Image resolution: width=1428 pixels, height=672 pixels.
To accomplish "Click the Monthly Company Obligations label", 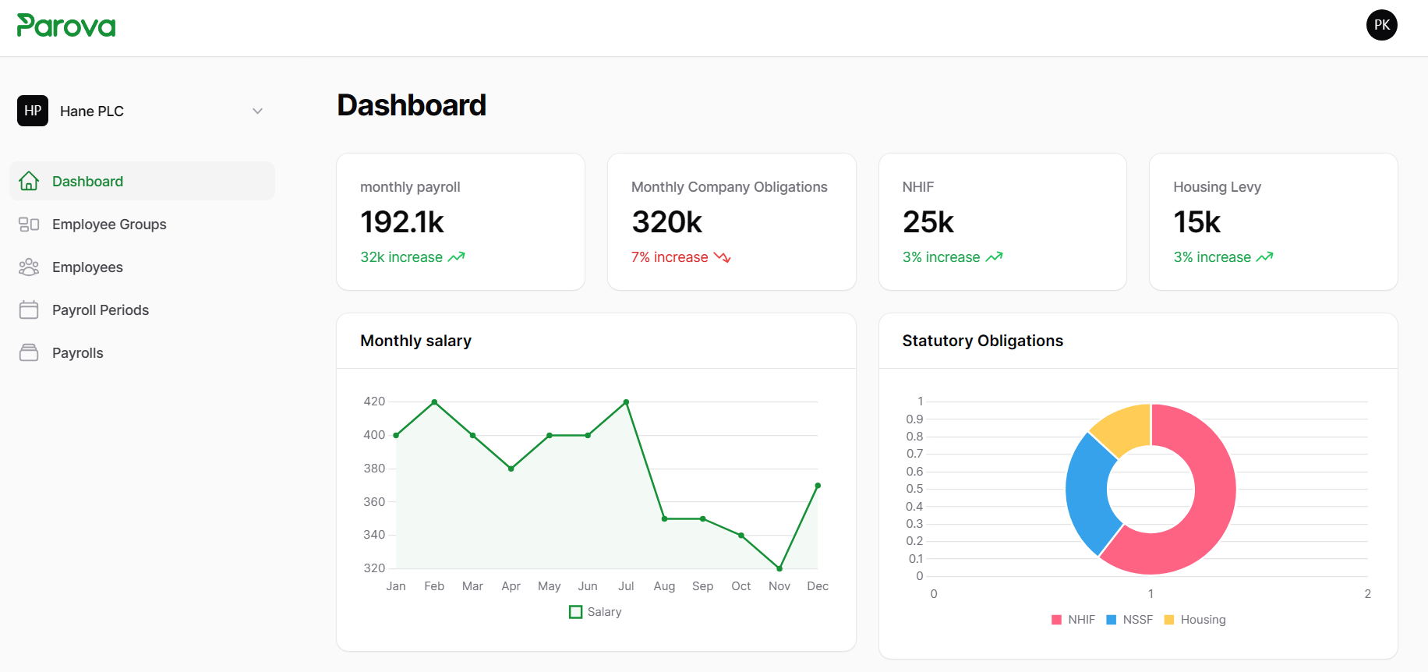I will [x=730, y=187].
